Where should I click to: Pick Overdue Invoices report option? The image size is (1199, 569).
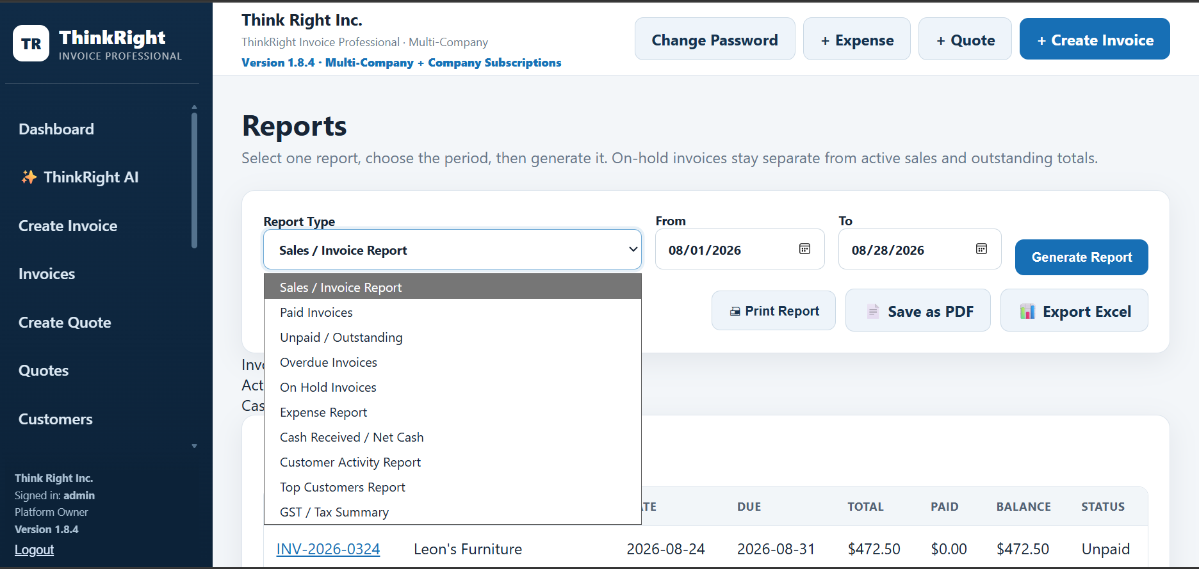tap(452, 362)
